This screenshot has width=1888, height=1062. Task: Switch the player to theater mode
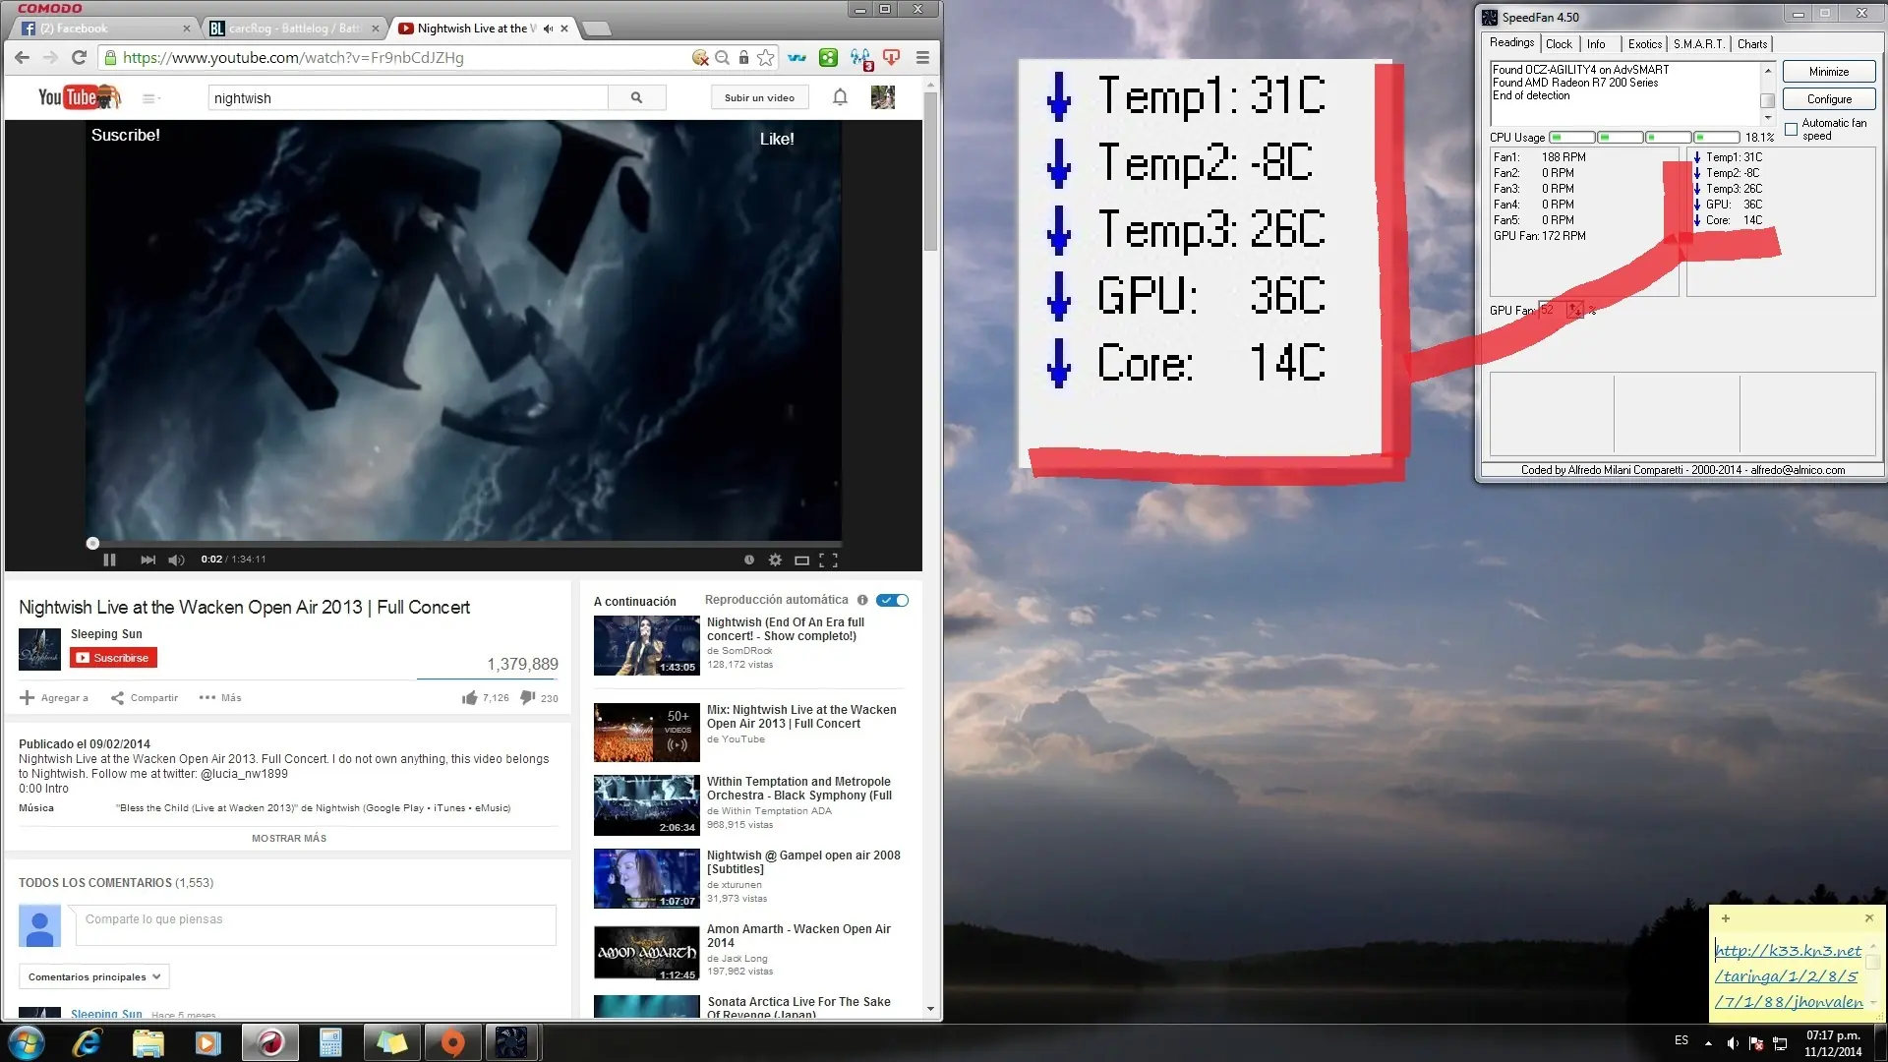801,560
